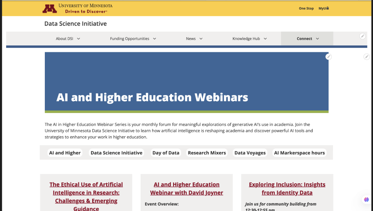Select the AI Markerspace hours tag
Viewport: 373px width, 211px height.
coord(299,153)
